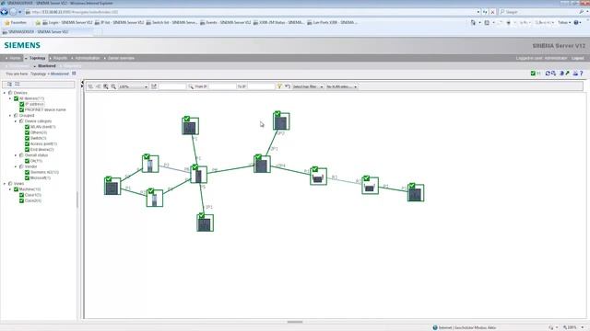The width and height of the screenshot is (590, 331).
Task: Toggle the Siemens AG vendor checkbox
Action: [27, 172]
